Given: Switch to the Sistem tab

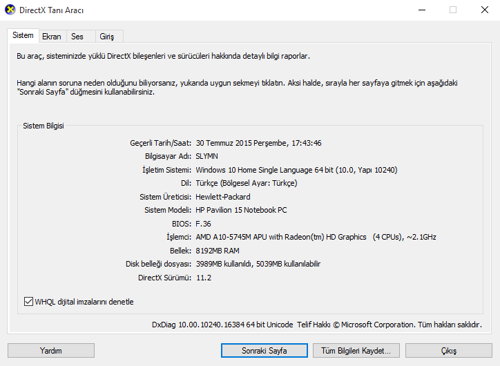Looking at the screenshot, I should point(23,35).
